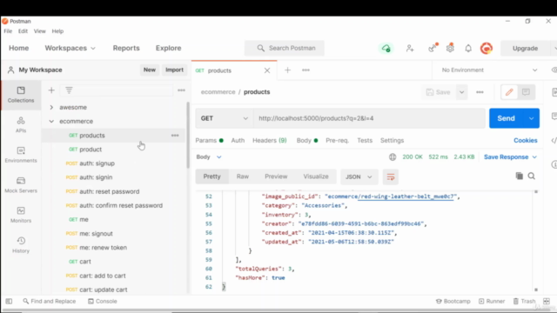Switch to the Preview response view

[276, 176]
